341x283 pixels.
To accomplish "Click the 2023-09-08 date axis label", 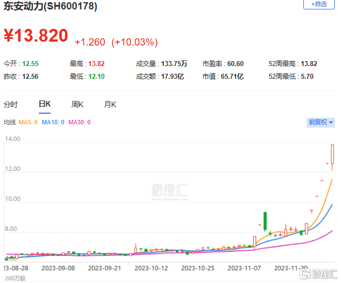I will [x=58, y=268].
